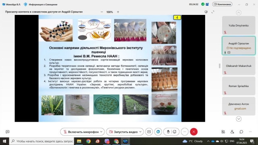Select Андрій Сіроштан participant tile
Viewport: 258px width, 145px height.
[239, 46]
